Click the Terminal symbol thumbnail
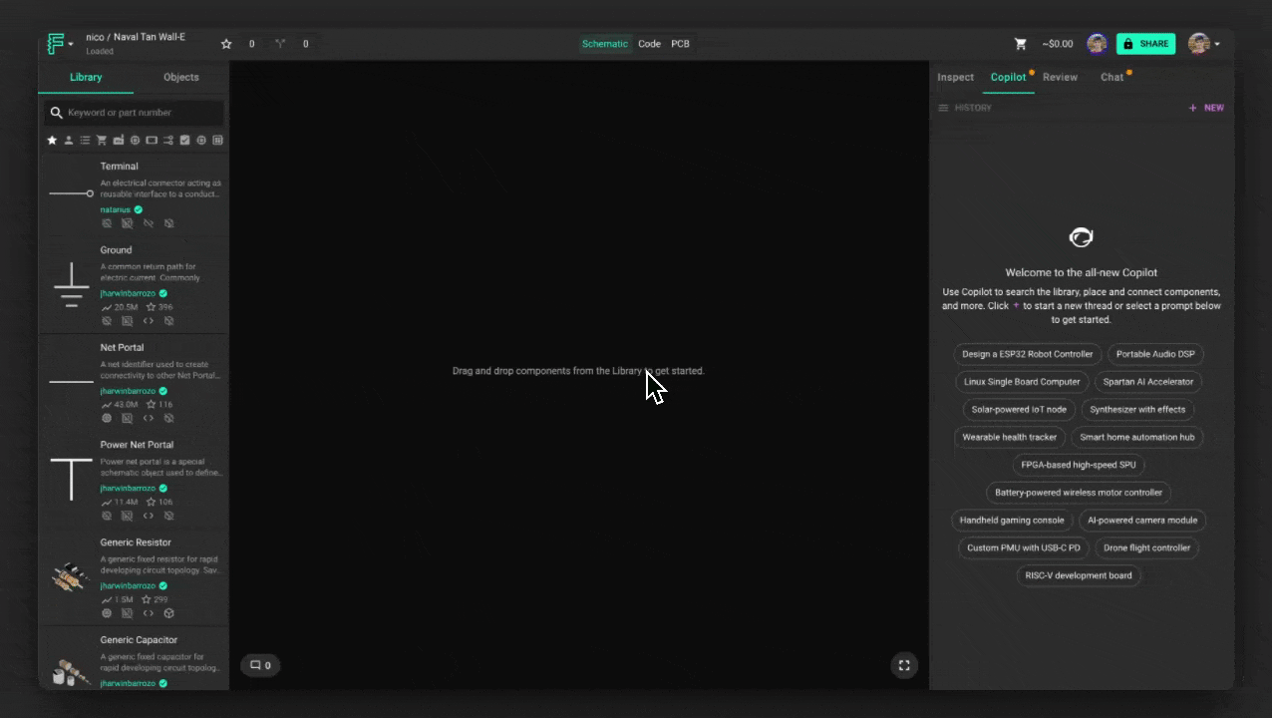Viewport: 1272px width, 718px height. coord(71,193)
